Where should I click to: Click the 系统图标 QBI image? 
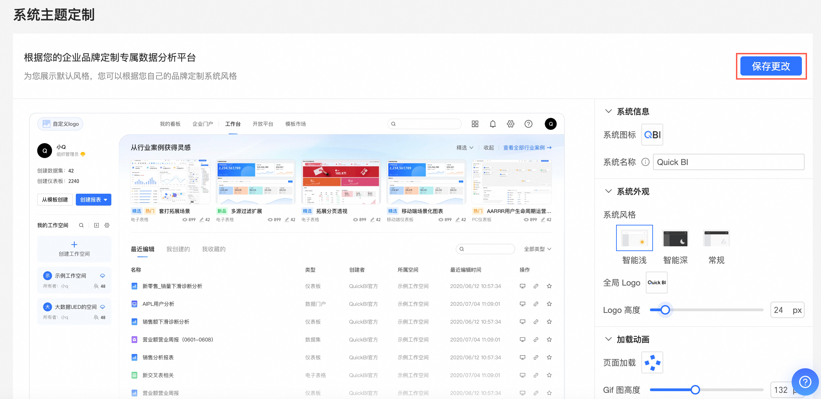pos(652,135)
